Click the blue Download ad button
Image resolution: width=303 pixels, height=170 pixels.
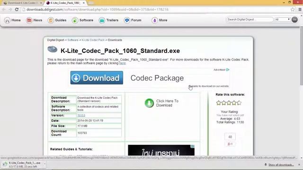(97, 77)
